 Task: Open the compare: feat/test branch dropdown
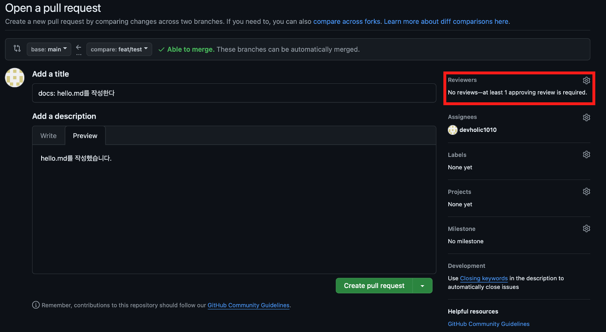click(x=119, y=49)
